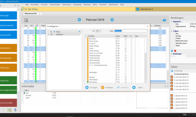Open Boekingen in the sidebar

click(x=8, y=16)
